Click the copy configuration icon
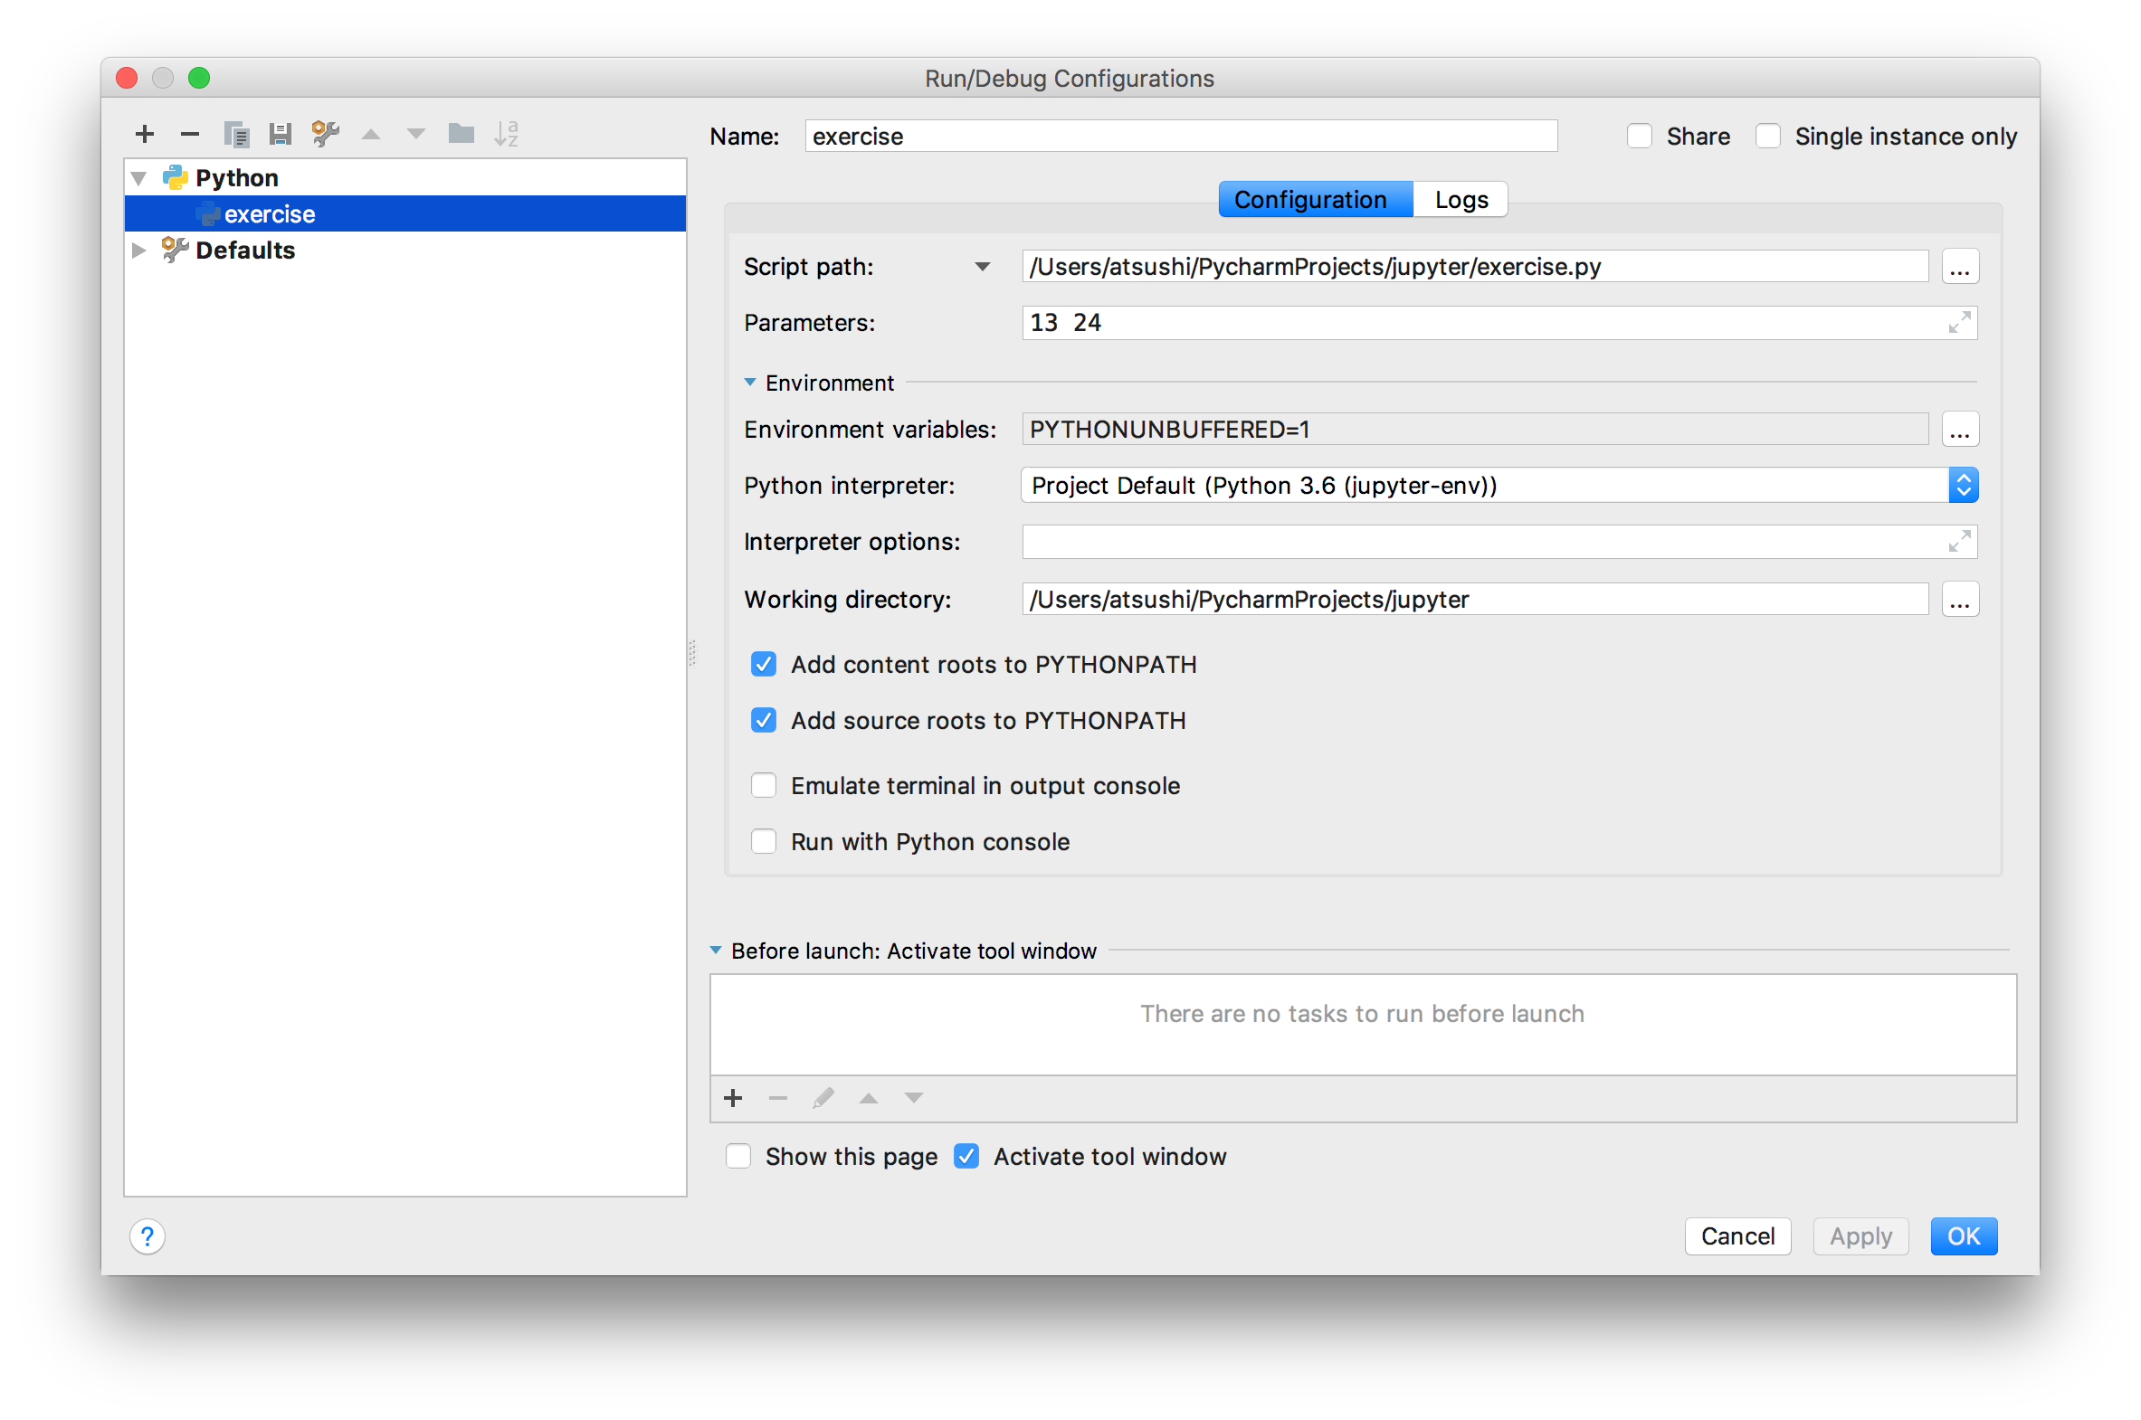 click(x=236, y=135)
